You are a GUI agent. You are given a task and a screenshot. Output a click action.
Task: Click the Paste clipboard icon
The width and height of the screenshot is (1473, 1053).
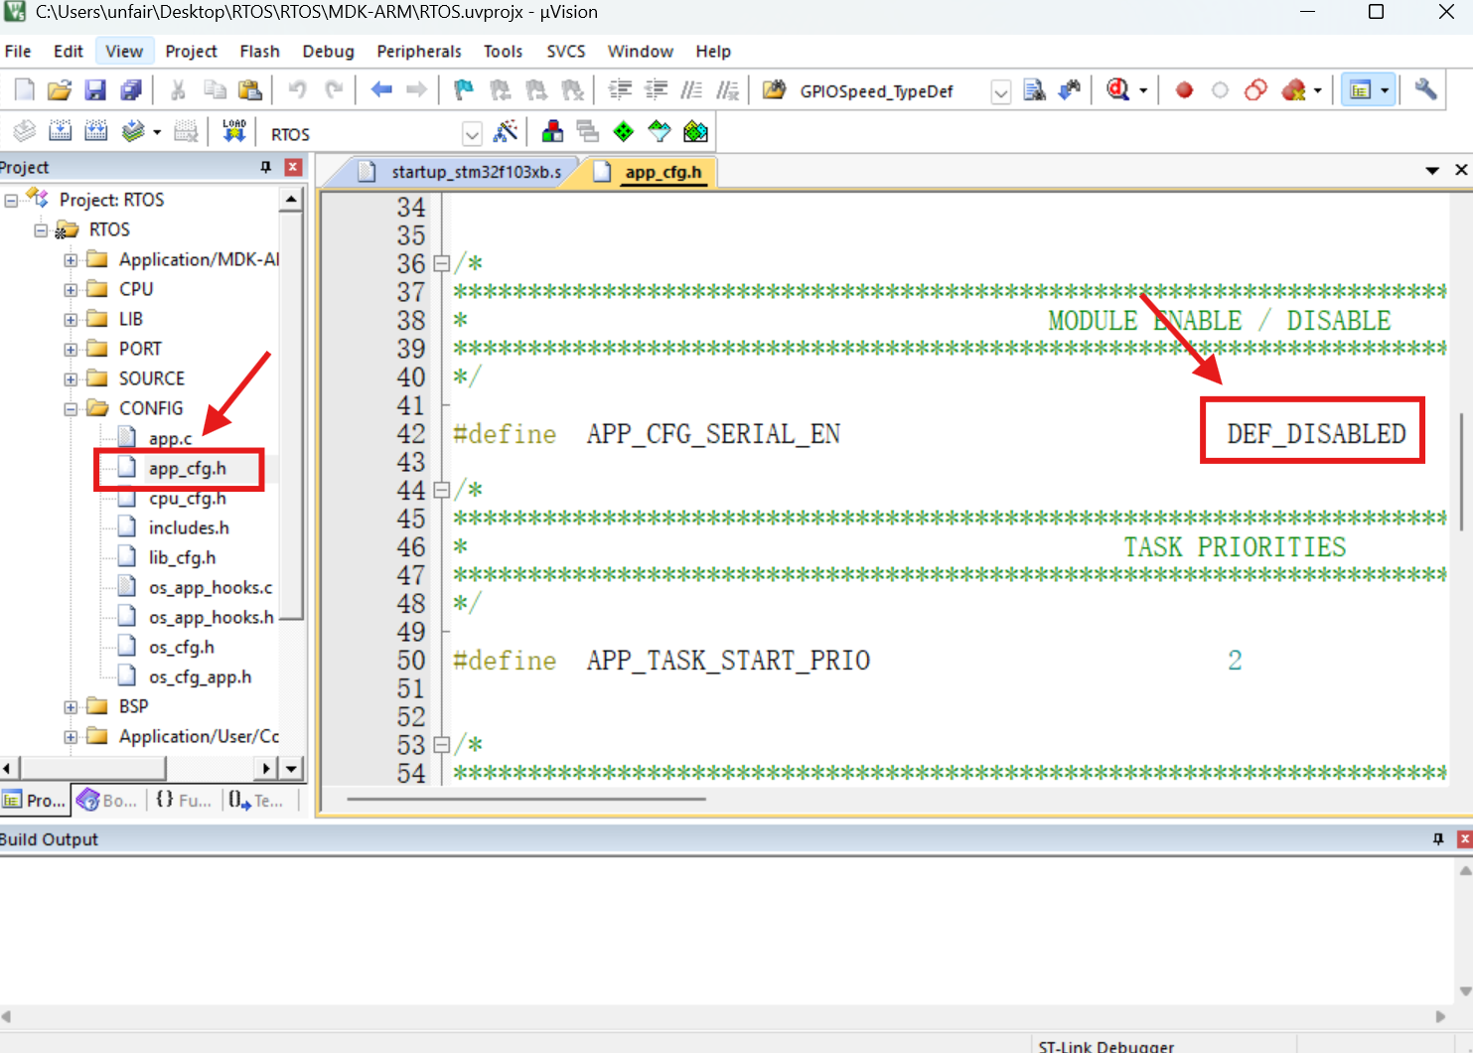[x=250, y=90]
